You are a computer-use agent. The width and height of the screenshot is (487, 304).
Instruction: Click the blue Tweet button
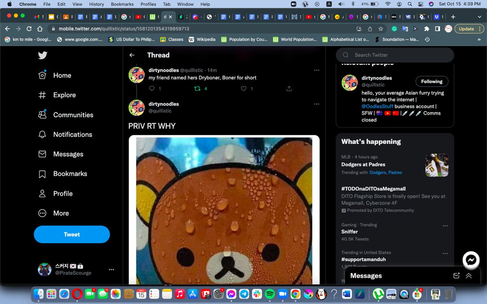[x=72, y=234]
